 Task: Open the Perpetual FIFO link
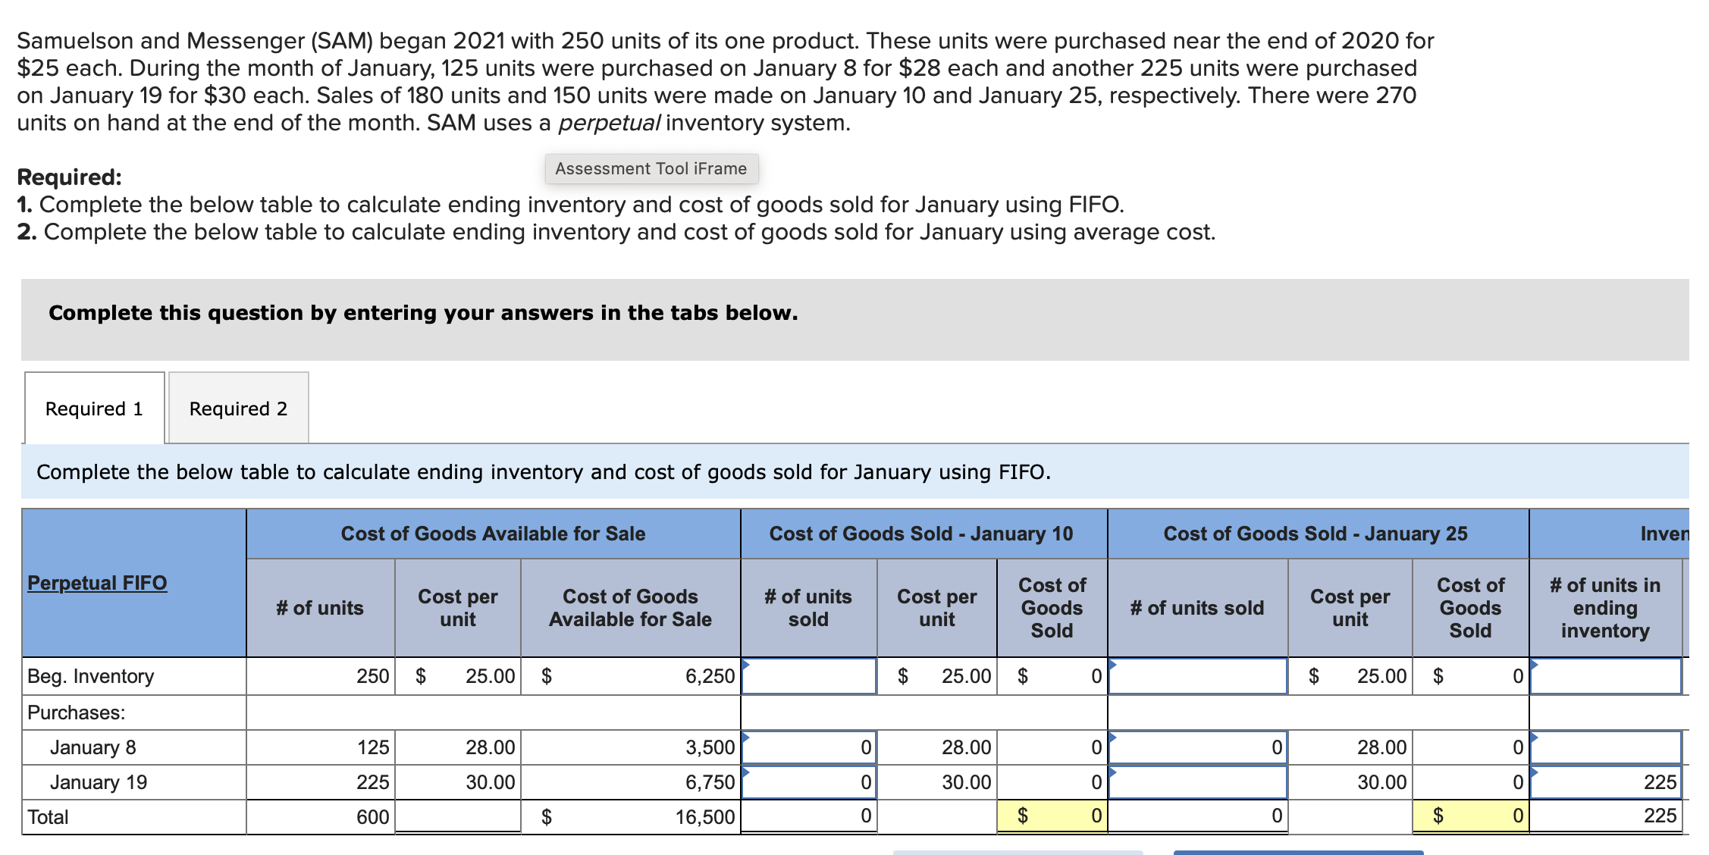coord(97,583)
